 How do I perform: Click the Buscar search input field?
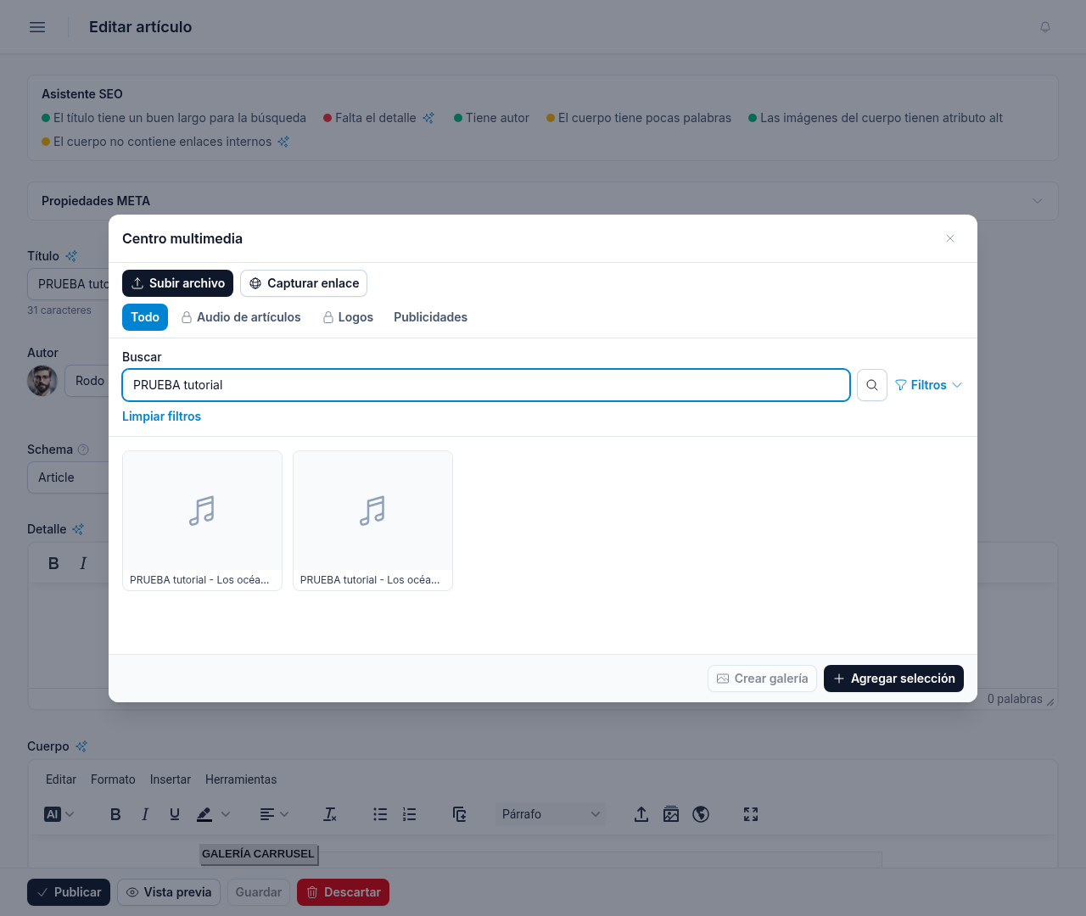[486, 385]
